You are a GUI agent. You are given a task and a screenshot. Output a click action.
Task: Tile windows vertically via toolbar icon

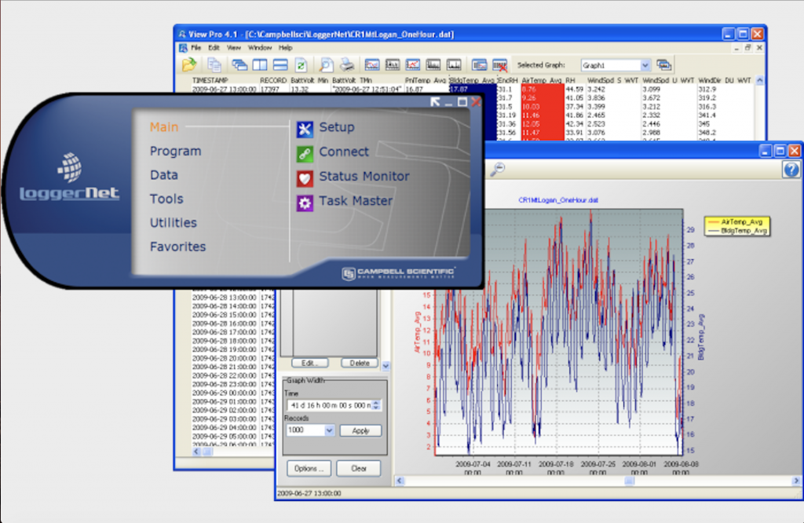pyautogui.click(x=260, y=64)
